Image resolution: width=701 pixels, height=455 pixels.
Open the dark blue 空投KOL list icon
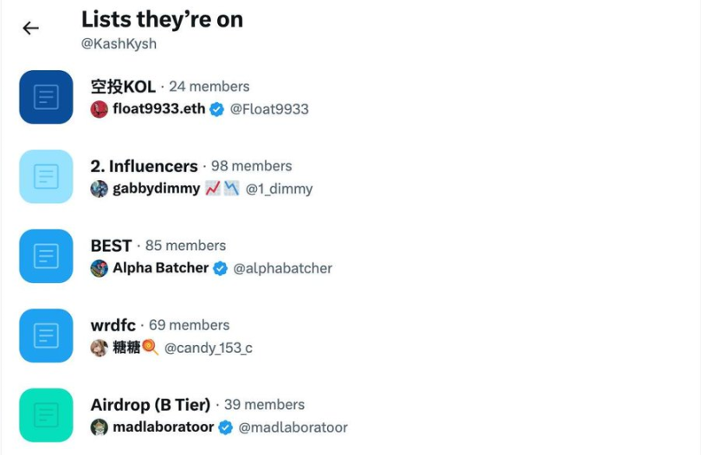point(46,97)
